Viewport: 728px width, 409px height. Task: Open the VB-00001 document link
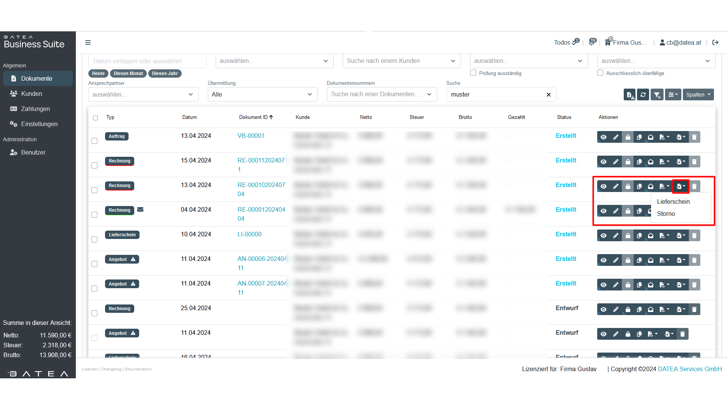251,136
